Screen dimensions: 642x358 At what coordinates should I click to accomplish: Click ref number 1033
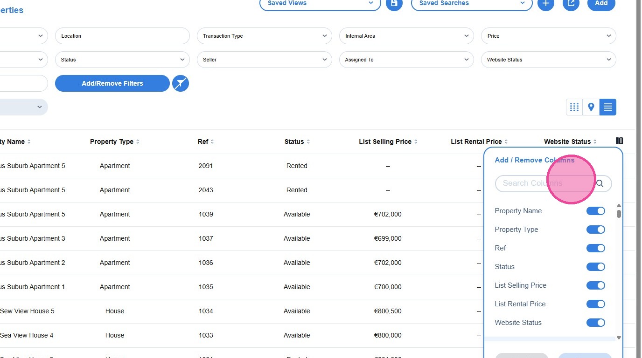click(206, 335)
